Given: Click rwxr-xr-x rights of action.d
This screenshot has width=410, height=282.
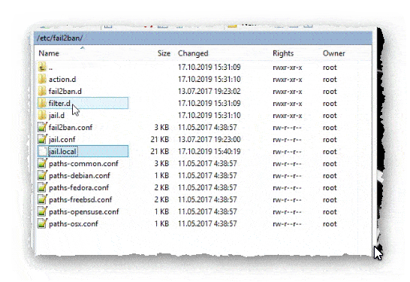Looking at the screenshot, I should click(x=288, y=80).
